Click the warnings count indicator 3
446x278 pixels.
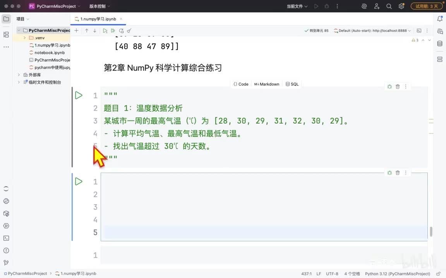415,40
